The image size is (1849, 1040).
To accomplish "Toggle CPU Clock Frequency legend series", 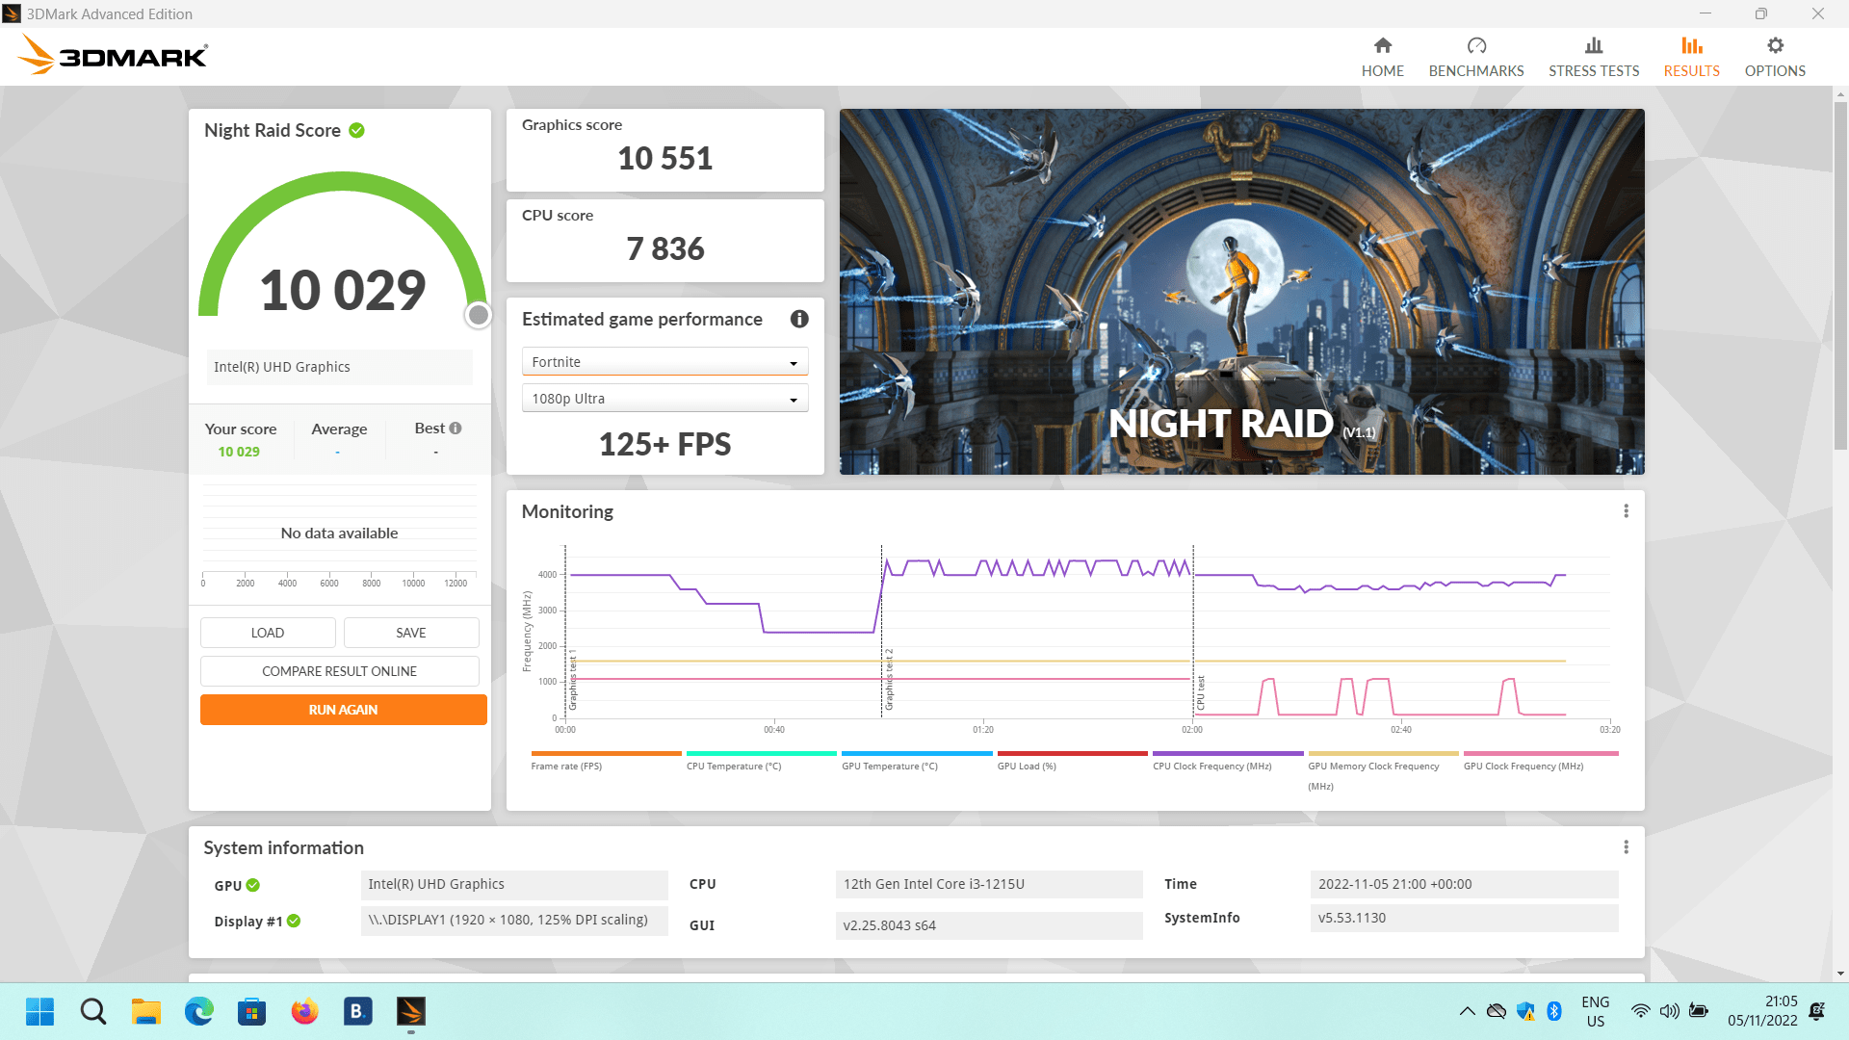I will [1211, 767].
